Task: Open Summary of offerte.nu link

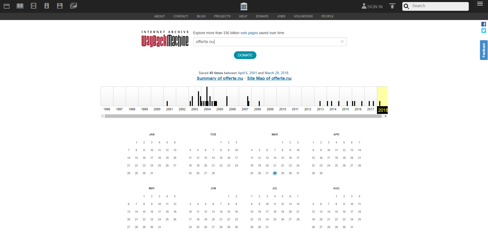Action: point(220,78)
